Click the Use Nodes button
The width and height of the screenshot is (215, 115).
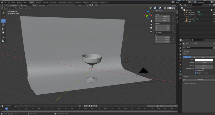pos(200,80)
